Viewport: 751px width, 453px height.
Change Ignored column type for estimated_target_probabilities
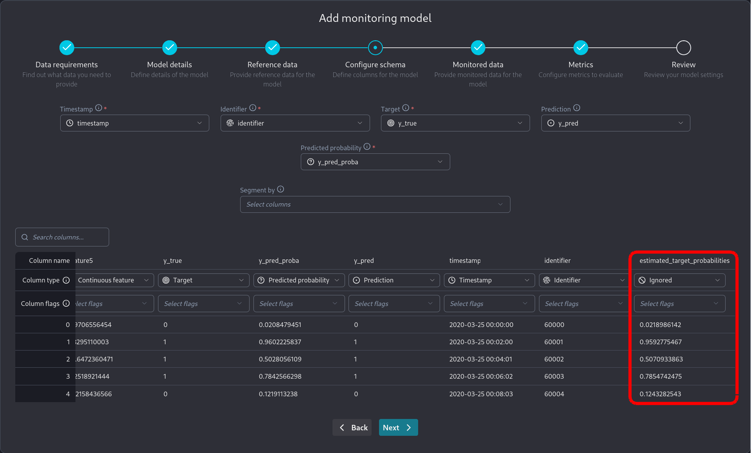[x=679, y=280]
